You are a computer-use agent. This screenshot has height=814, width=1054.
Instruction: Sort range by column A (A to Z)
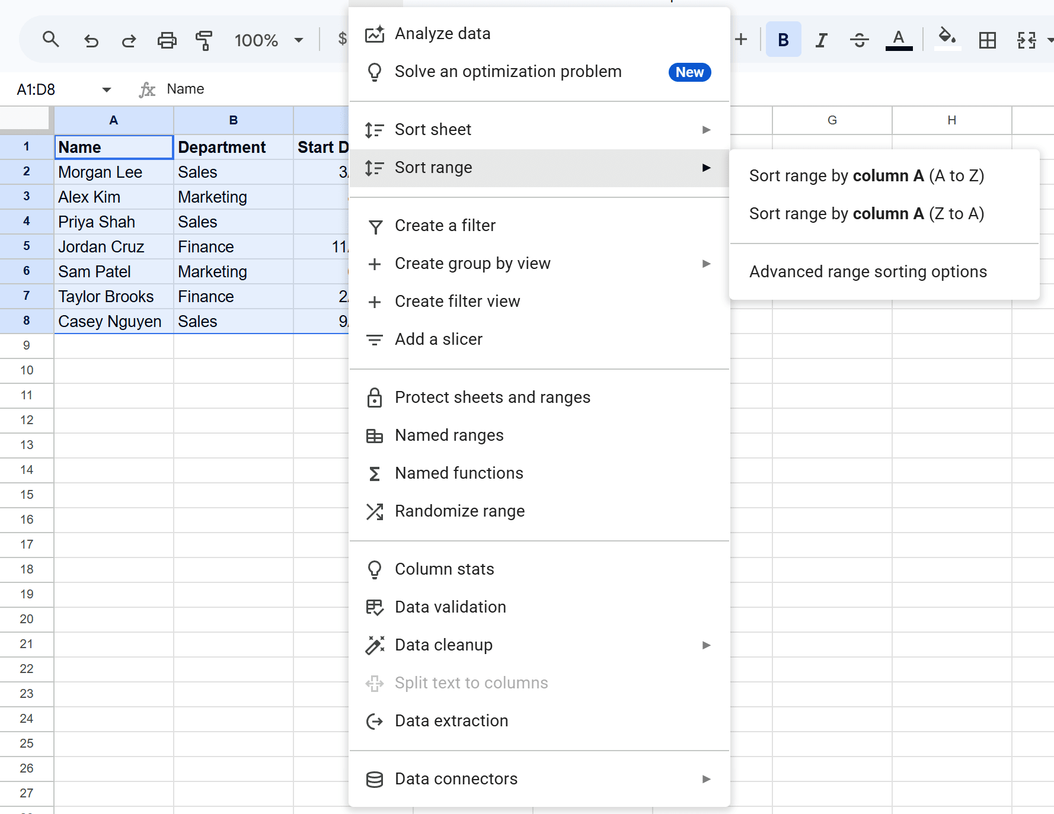(884, 176)
